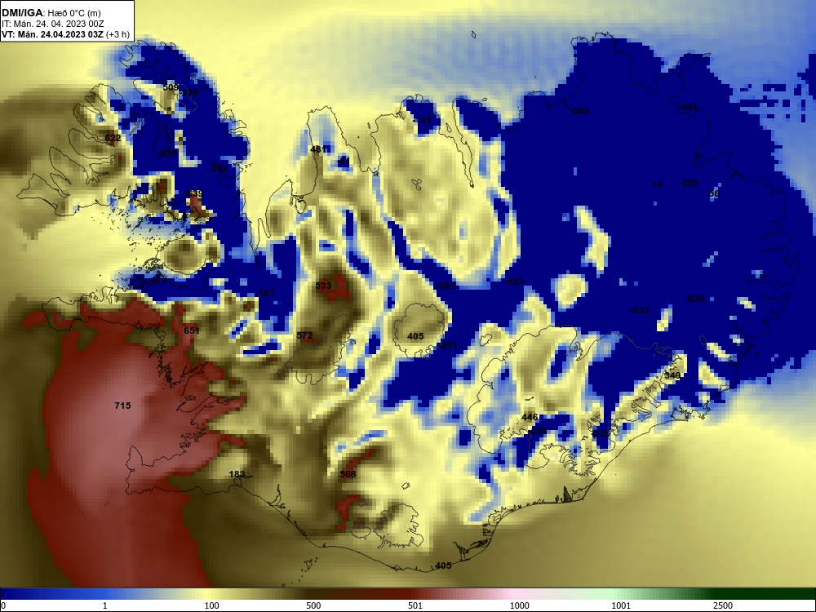Select the legend value 501
The image size is (816, 612).
coord(415,605)
